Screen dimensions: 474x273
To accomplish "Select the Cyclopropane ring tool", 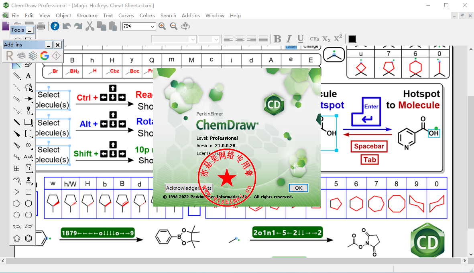I will pos(16,192).
